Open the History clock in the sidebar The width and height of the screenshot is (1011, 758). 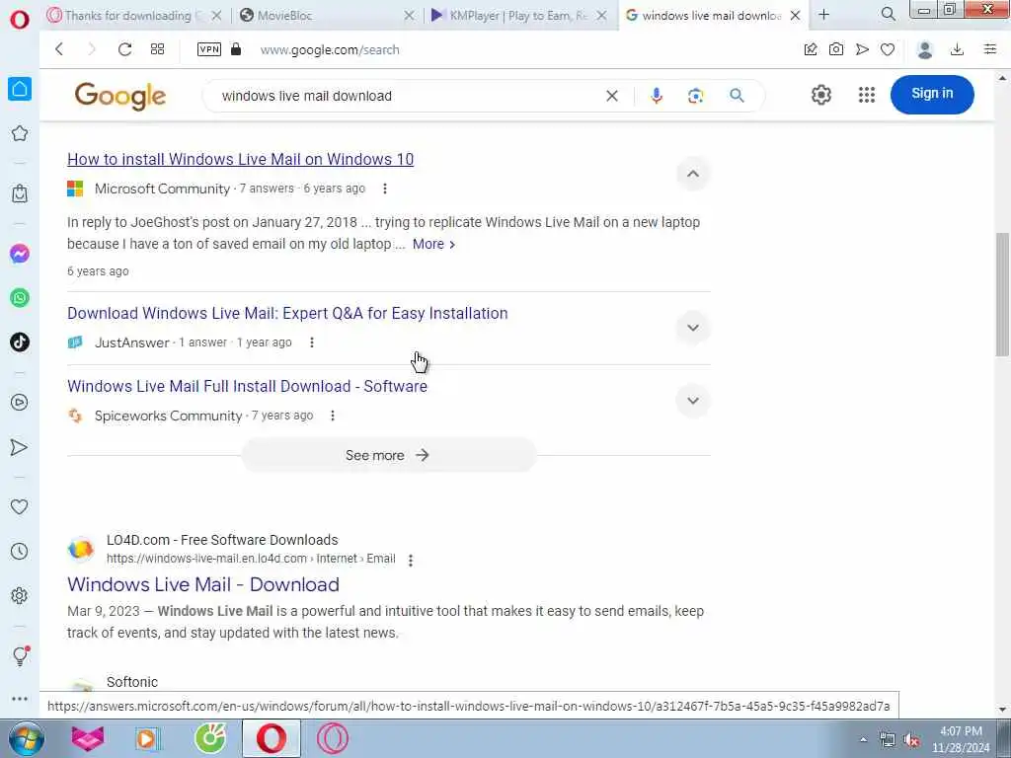coord(20,551)
